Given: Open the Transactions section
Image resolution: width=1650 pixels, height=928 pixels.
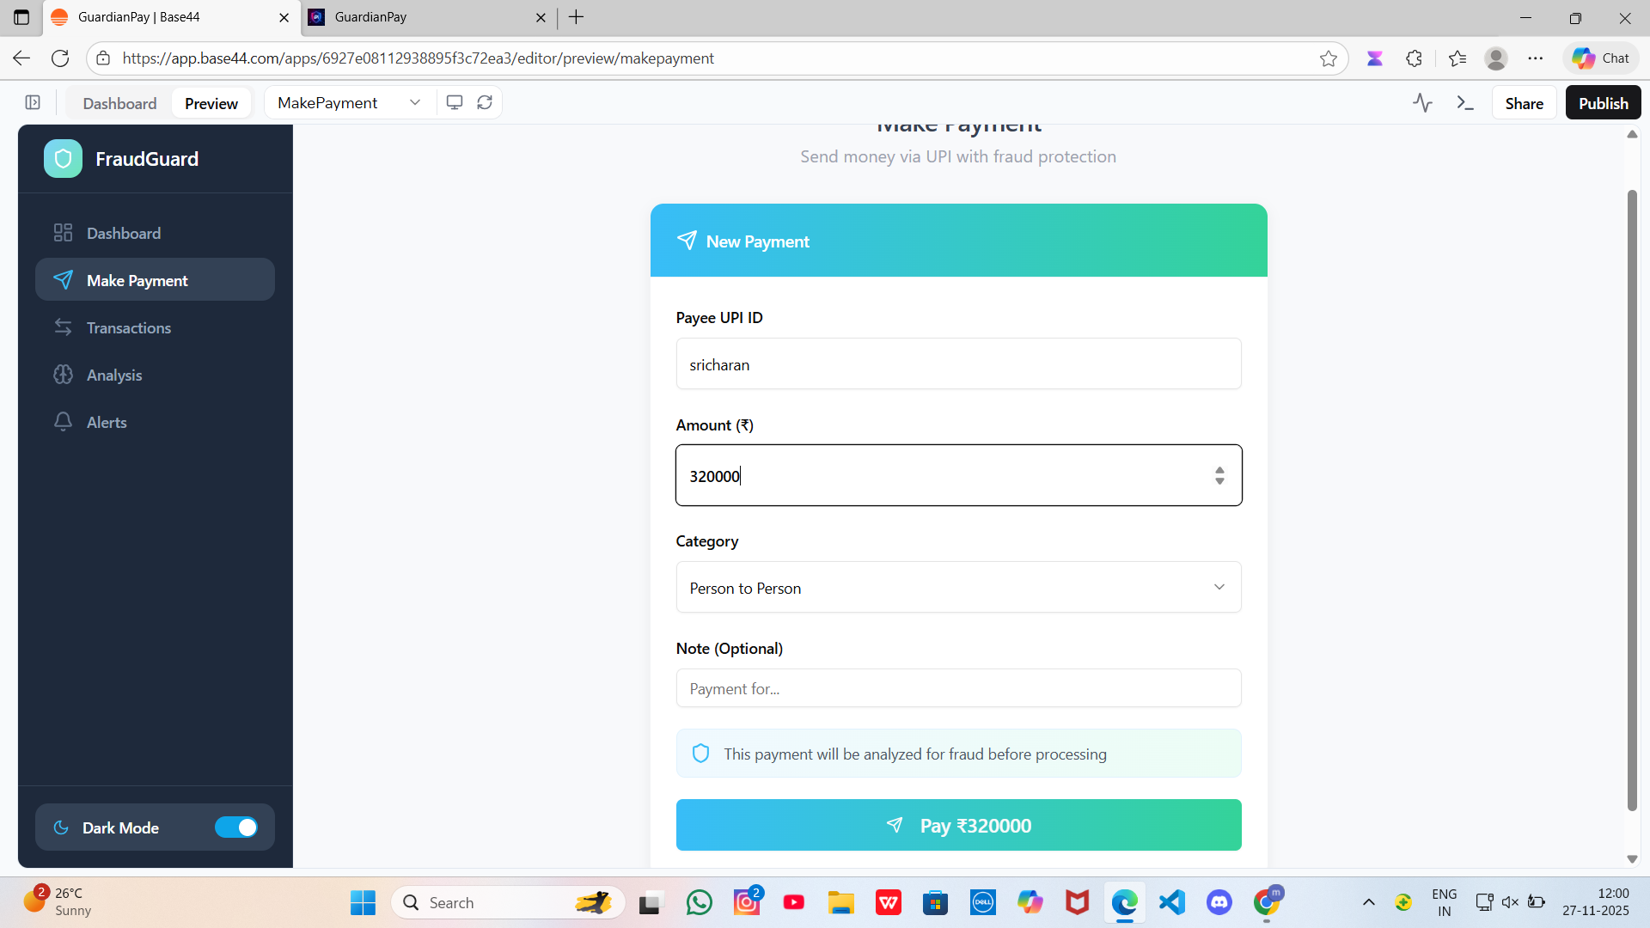Looking at the screenshot, I should (x=128, y=327).
